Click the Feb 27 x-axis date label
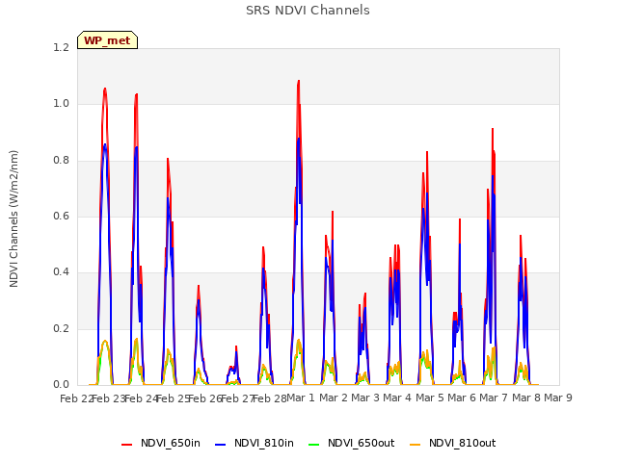This screenshot has height=462, width=617. (238, 398)
